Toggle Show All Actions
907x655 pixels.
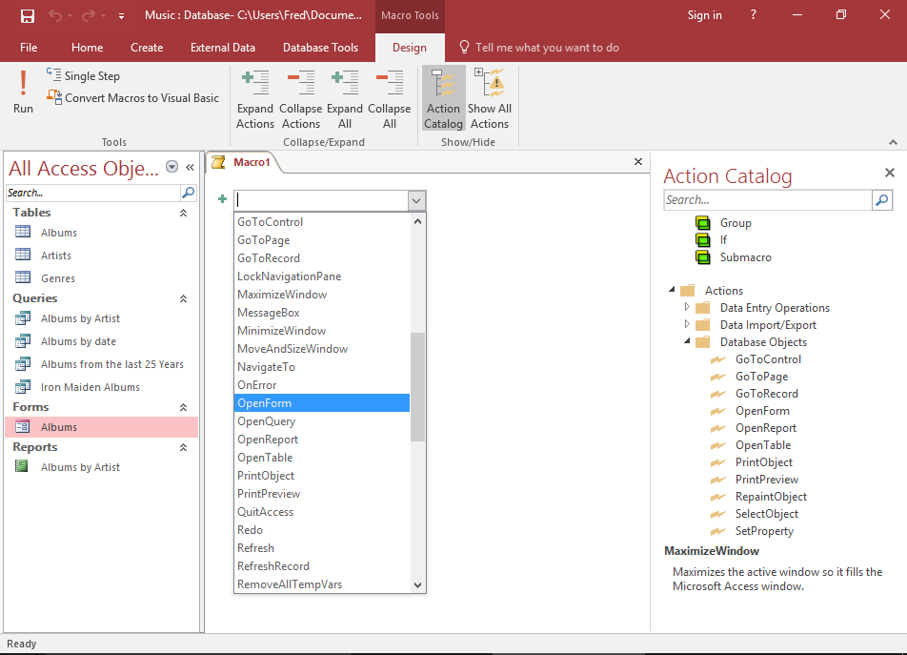(490, 99)
